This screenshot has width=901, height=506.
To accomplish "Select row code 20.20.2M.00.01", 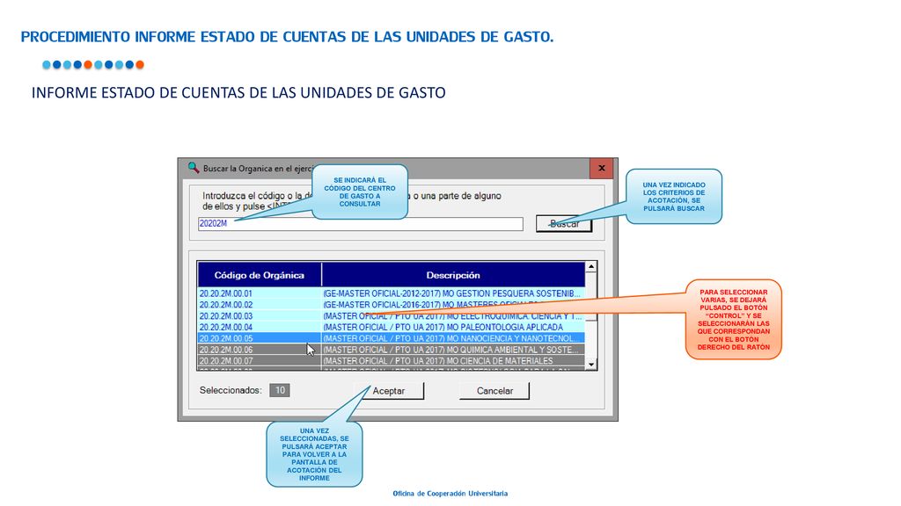I will (226, 293).
